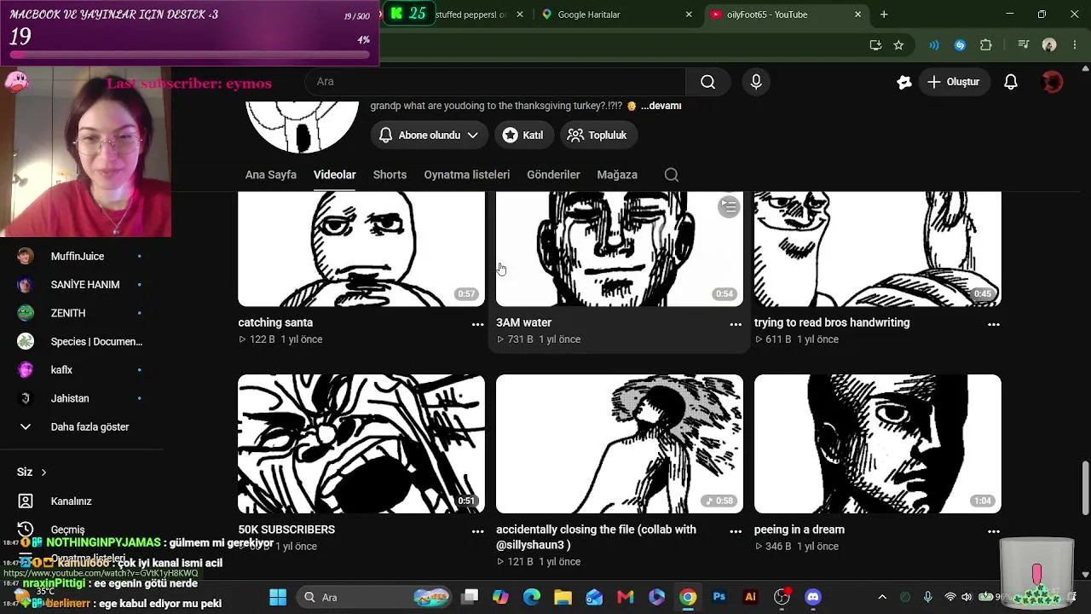This screenshot has width=1091, height=614.
Task: Open Adobe Illustrator from the taskbar
Action: (750, 597)
